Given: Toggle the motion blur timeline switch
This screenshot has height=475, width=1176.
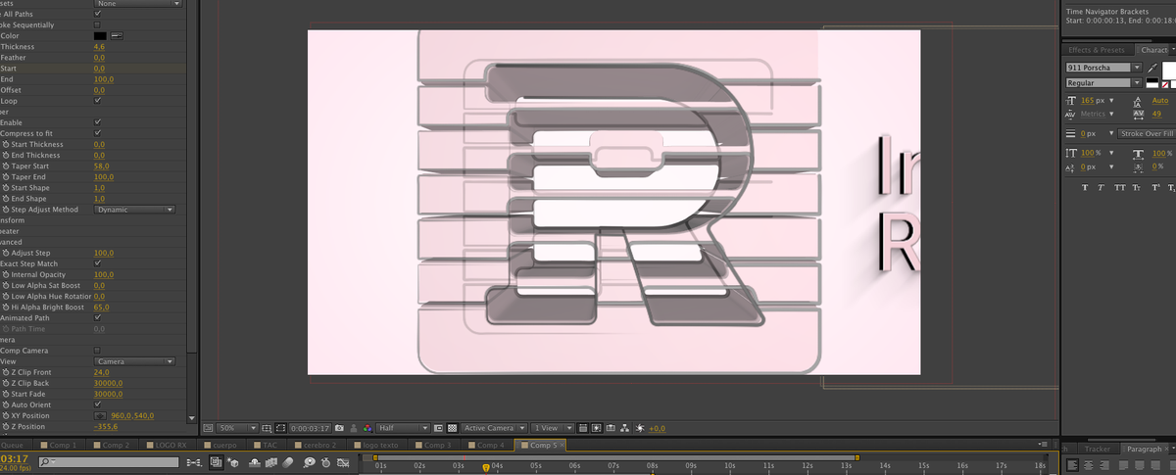Looking at the screenshot, I should 286,461.
